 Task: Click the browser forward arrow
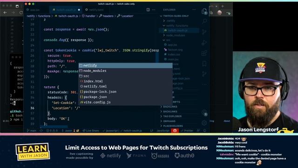[13, 13]
